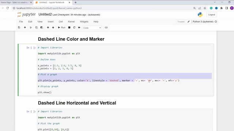Copy selected cells icon

(36, 28)
